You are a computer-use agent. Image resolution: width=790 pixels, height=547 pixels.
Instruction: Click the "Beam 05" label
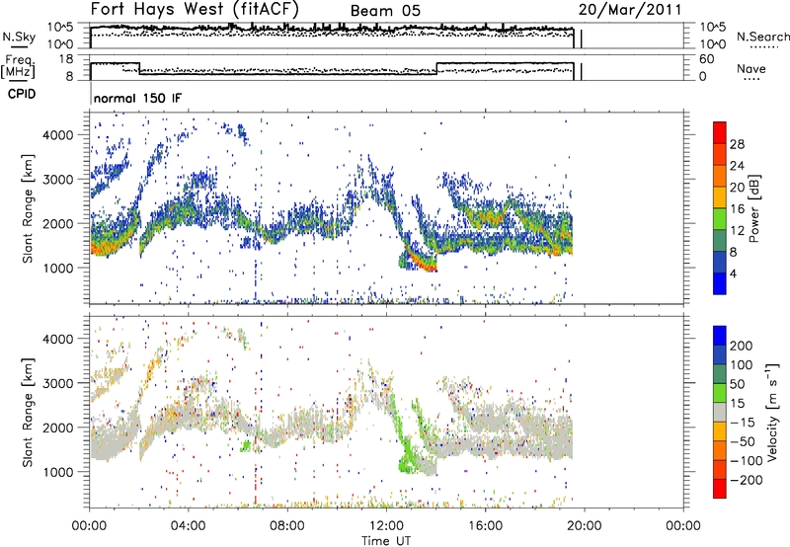coord(385,11)
